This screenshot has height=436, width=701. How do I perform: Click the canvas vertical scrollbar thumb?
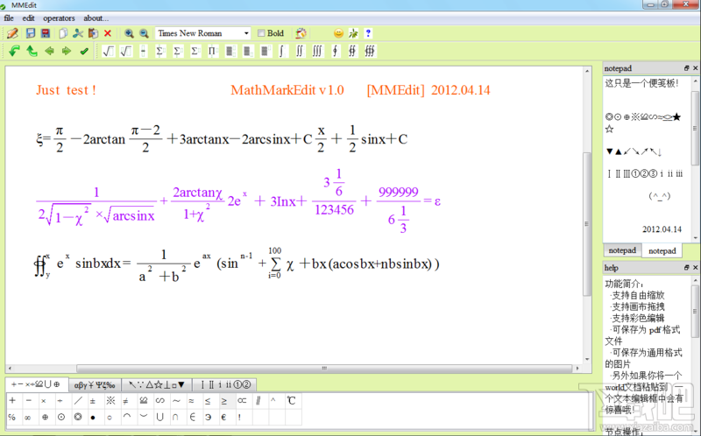click(x=587, y=223)
